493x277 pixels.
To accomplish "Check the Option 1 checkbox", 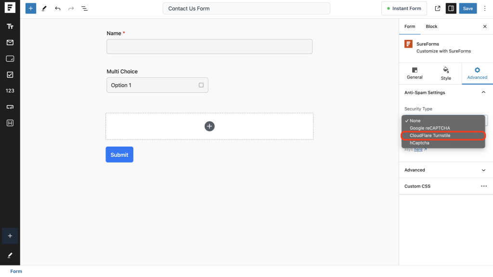I will pyautogui.click(x=201, y=85).
